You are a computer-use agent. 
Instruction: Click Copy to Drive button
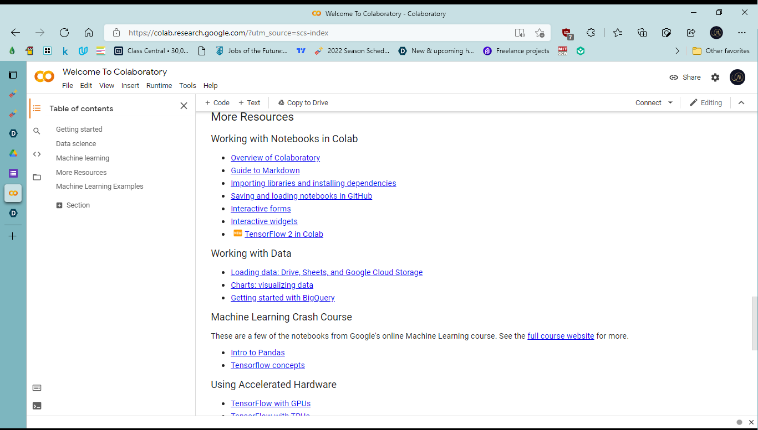tap(303, 103)
